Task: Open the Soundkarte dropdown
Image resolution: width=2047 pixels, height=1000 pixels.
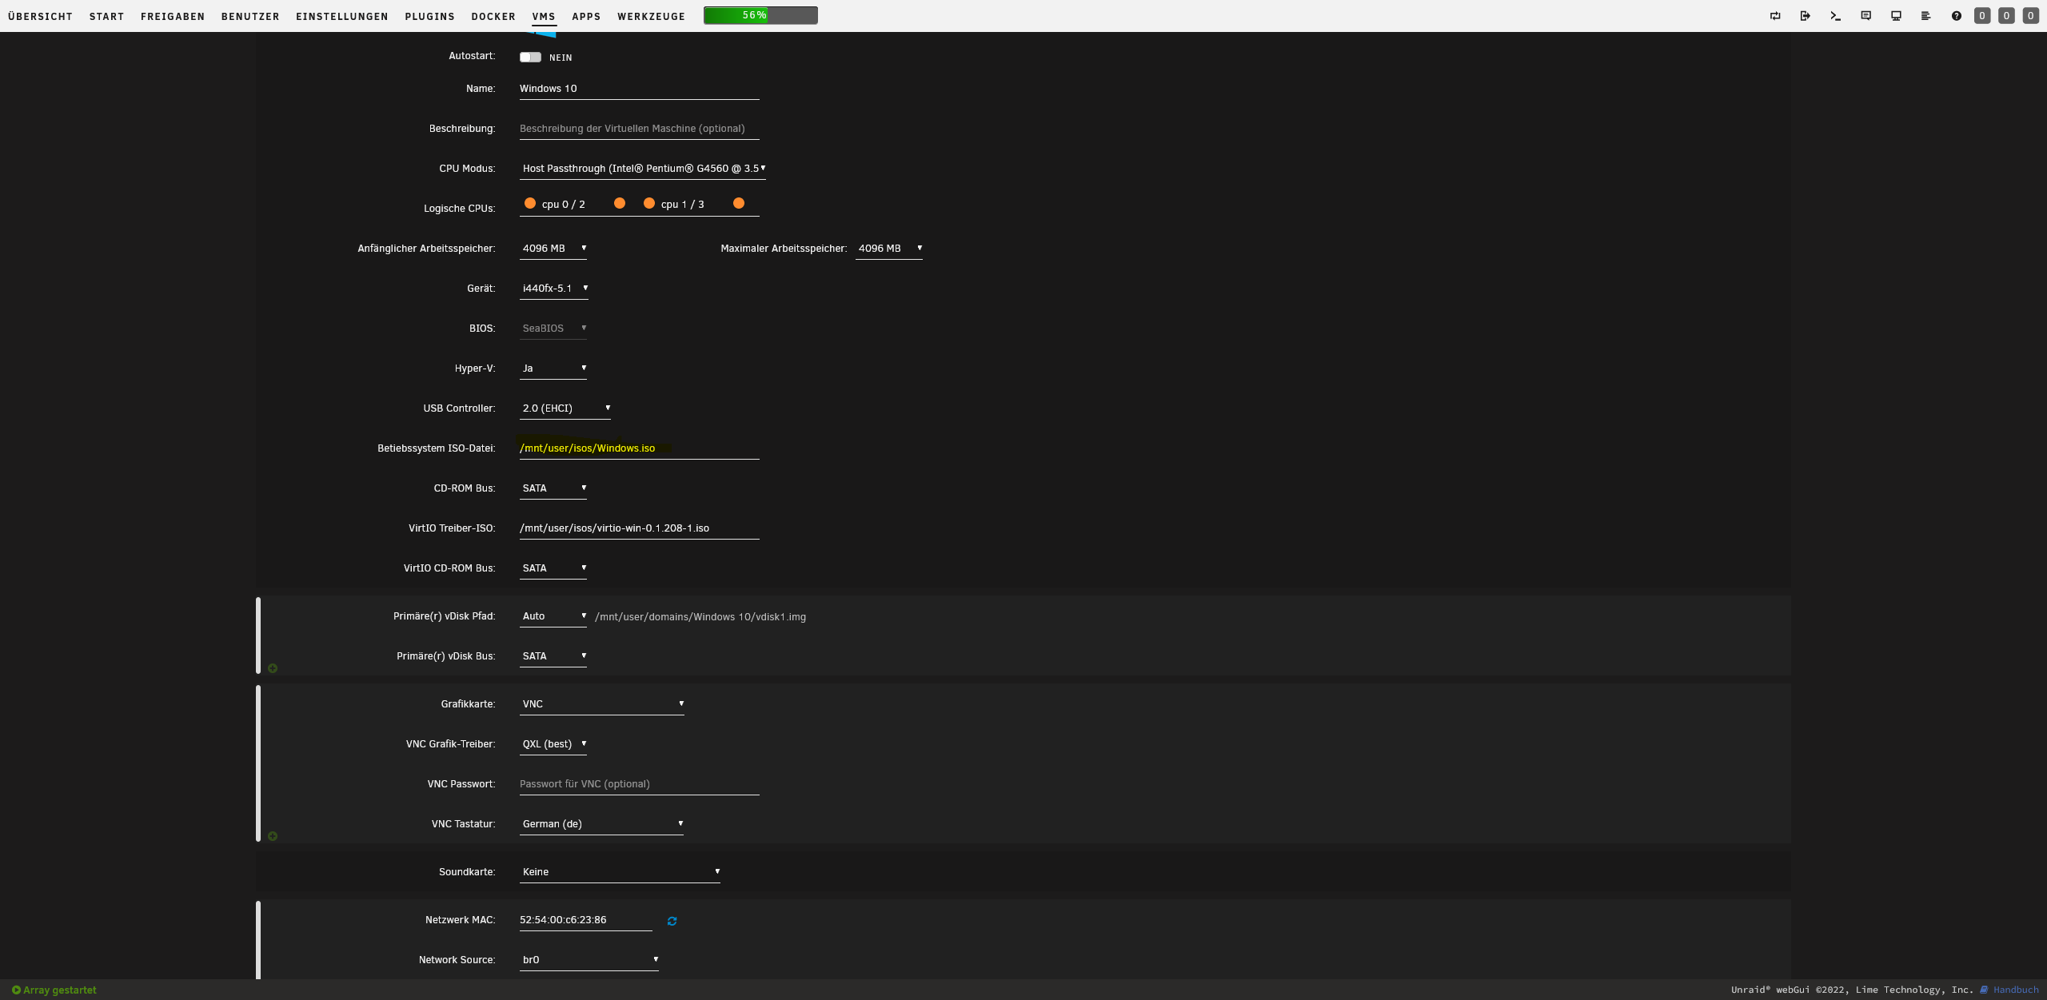Action: click(620, 872)
